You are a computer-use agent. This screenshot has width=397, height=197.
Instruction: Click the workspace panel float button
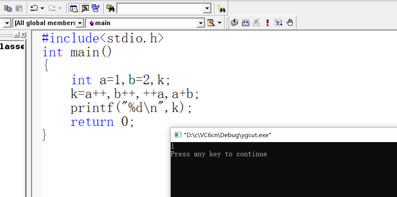click(16, 35)
